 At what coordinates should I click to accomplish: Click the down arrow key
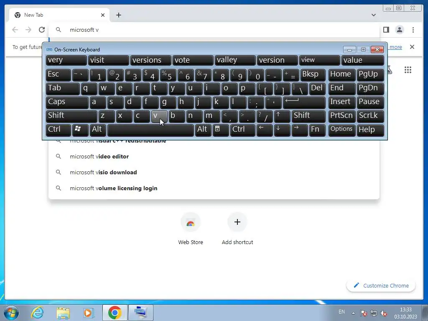[x=282, y=130]
